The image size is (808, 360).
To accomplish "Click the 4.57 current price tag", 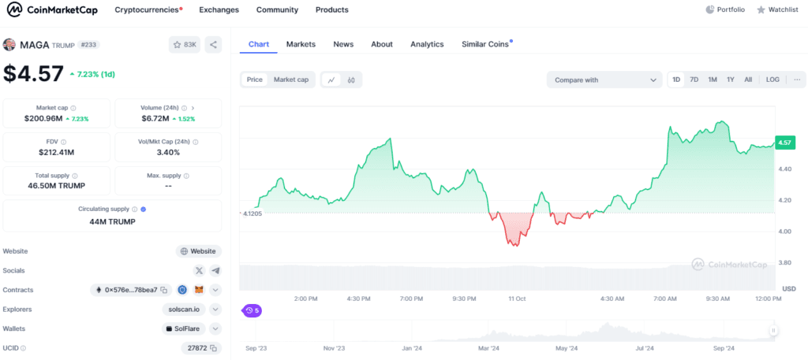I will [784, 143].
